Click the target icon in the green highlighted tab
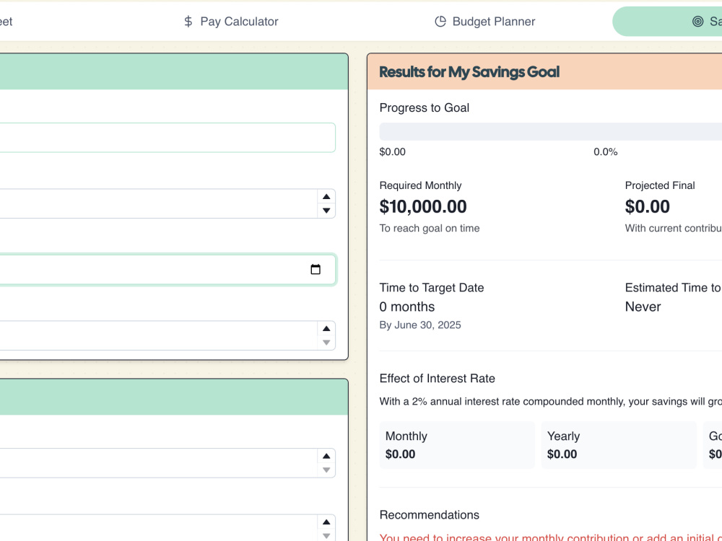 pos(697,22)
